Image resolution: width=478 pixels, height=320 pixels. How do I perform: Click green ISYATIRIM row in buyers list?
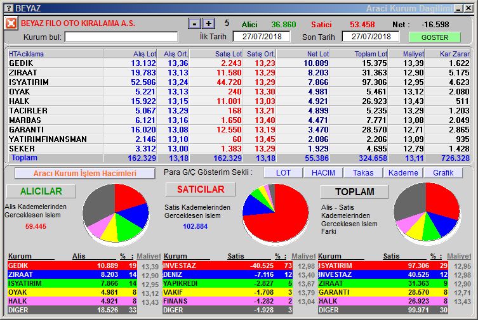pos(72,283)
